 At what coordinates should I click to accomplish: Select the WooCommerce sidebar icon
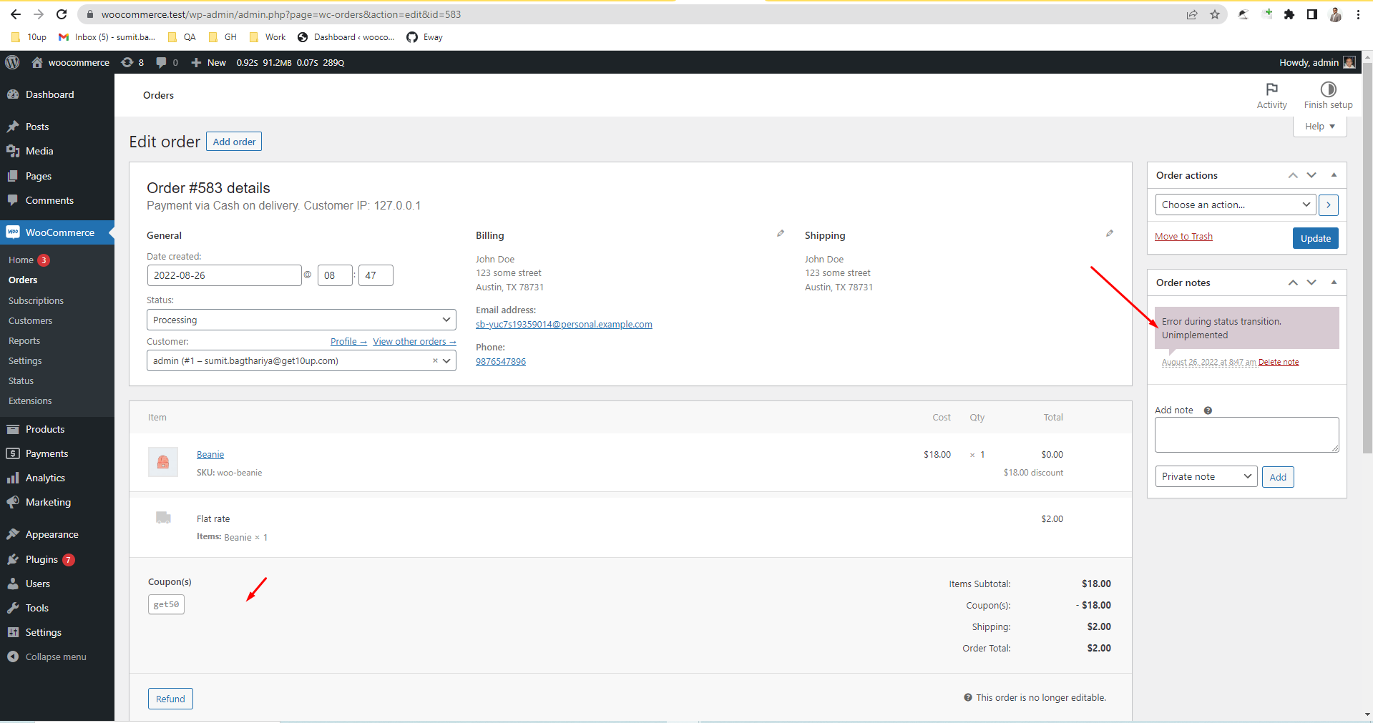(14, 232)
